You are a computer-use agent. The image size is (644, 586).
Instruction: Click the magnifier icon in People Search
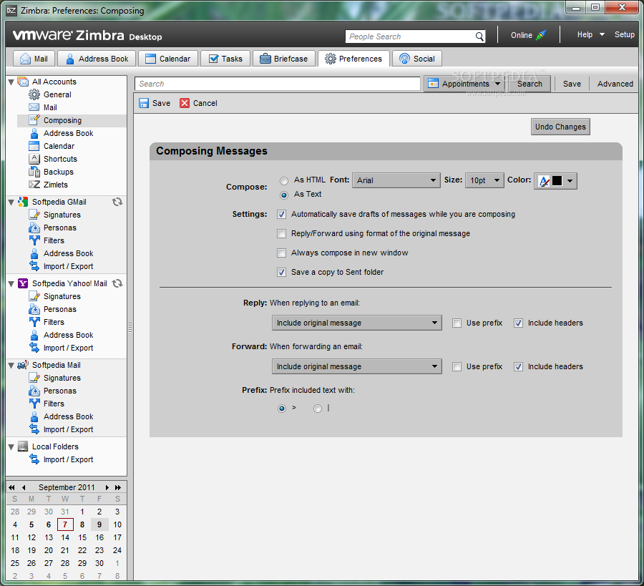[x=479, y=36]
